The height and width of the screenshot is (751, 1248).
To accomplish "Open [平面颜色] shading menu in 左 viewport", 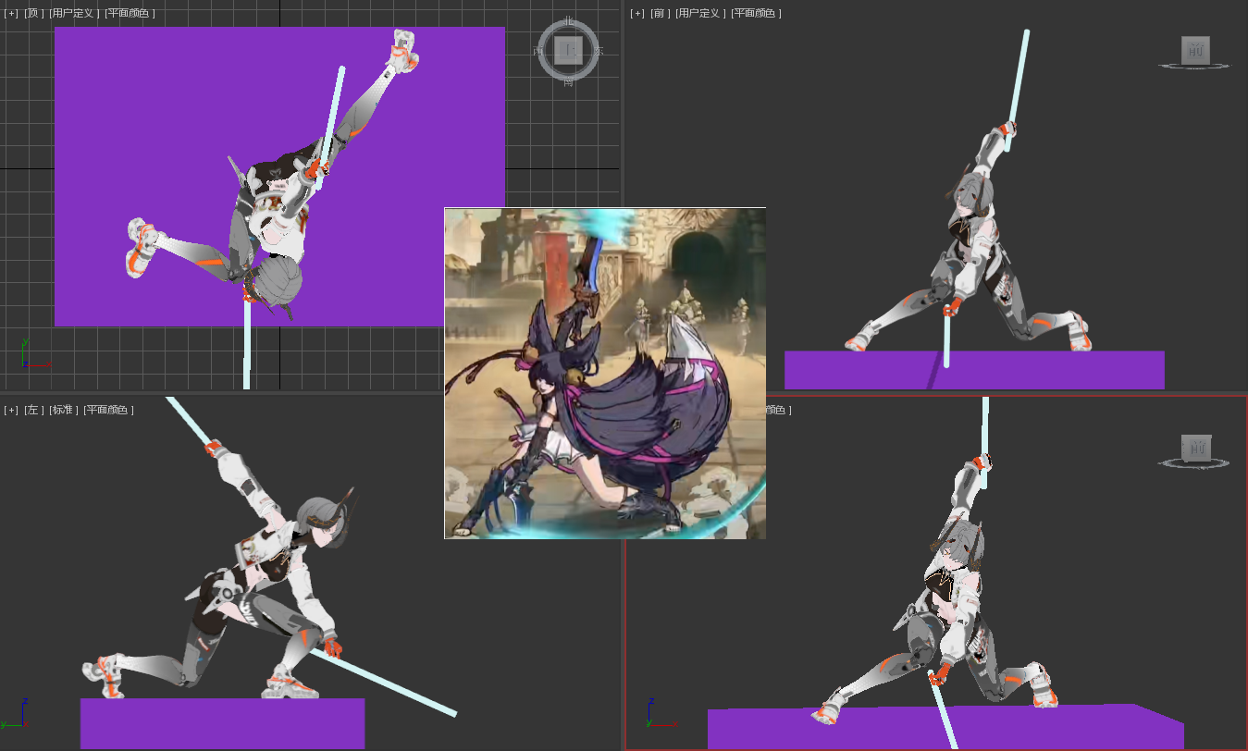I will pos(108,410).
